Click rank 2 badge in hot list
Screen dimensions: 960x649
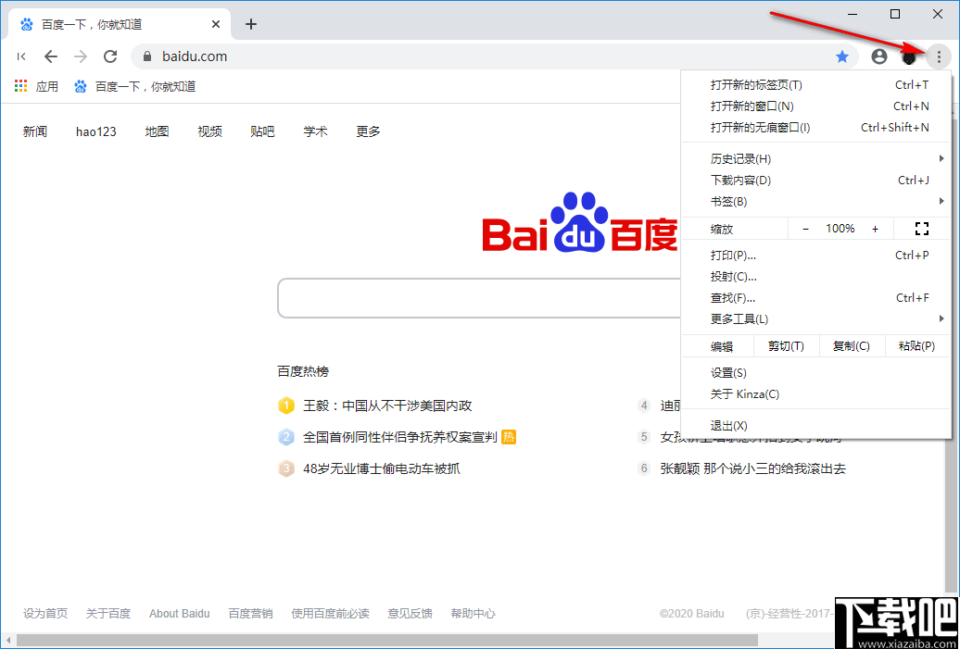coord(286,437)
